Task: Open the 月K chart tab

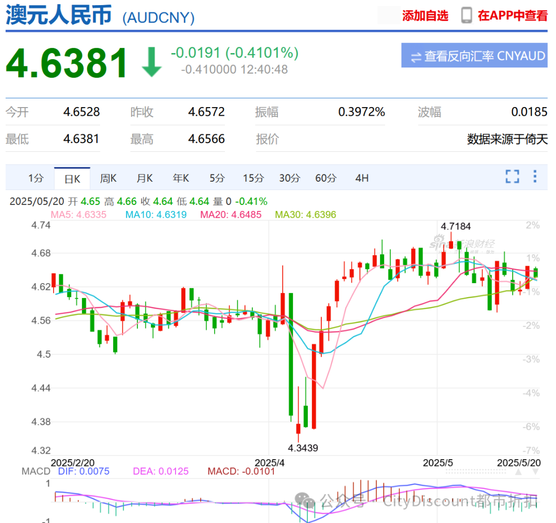Action: [x=145, y=178]
